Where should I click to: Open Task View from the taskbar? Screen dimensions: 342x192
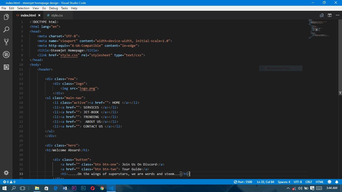pyautogui.click(x=23, y=188)
